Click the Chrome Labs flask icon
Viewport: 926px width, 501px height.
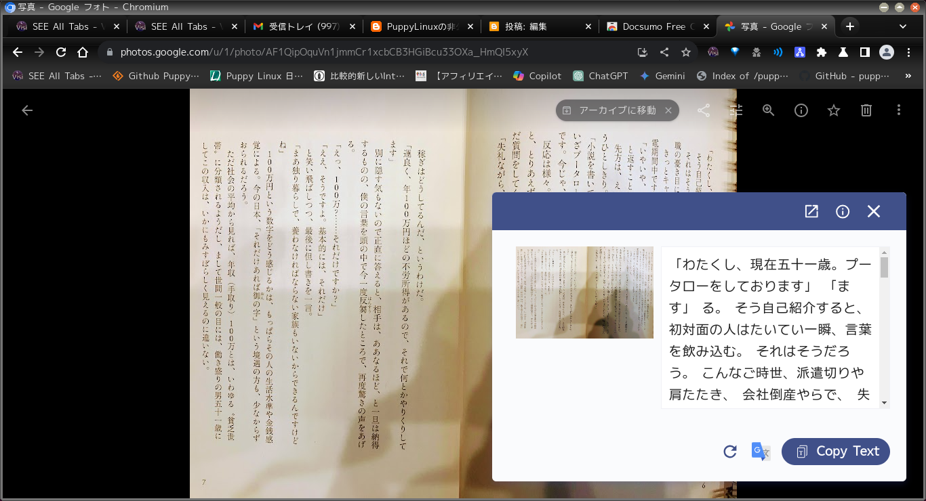click(x=843, y=52)
